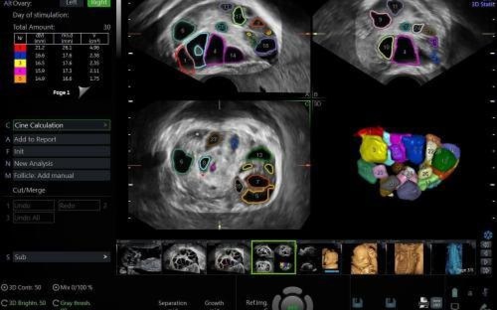Click Add to Report
Screen dimensions: 497x310
point(62,140)
